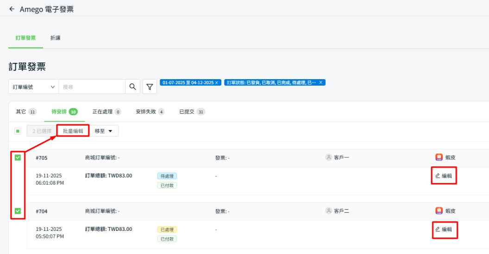Click 編輯 for order #705
The width and height of the screenshot is (489, 254).
coord(444,176)
